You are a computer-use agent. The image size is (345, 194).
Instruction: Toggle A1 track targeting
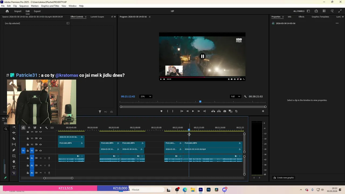click(32, 158)
